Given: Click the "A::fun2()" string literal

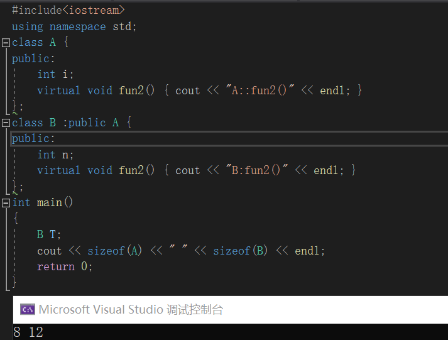Looking at the screenshot, I should 260,90.
